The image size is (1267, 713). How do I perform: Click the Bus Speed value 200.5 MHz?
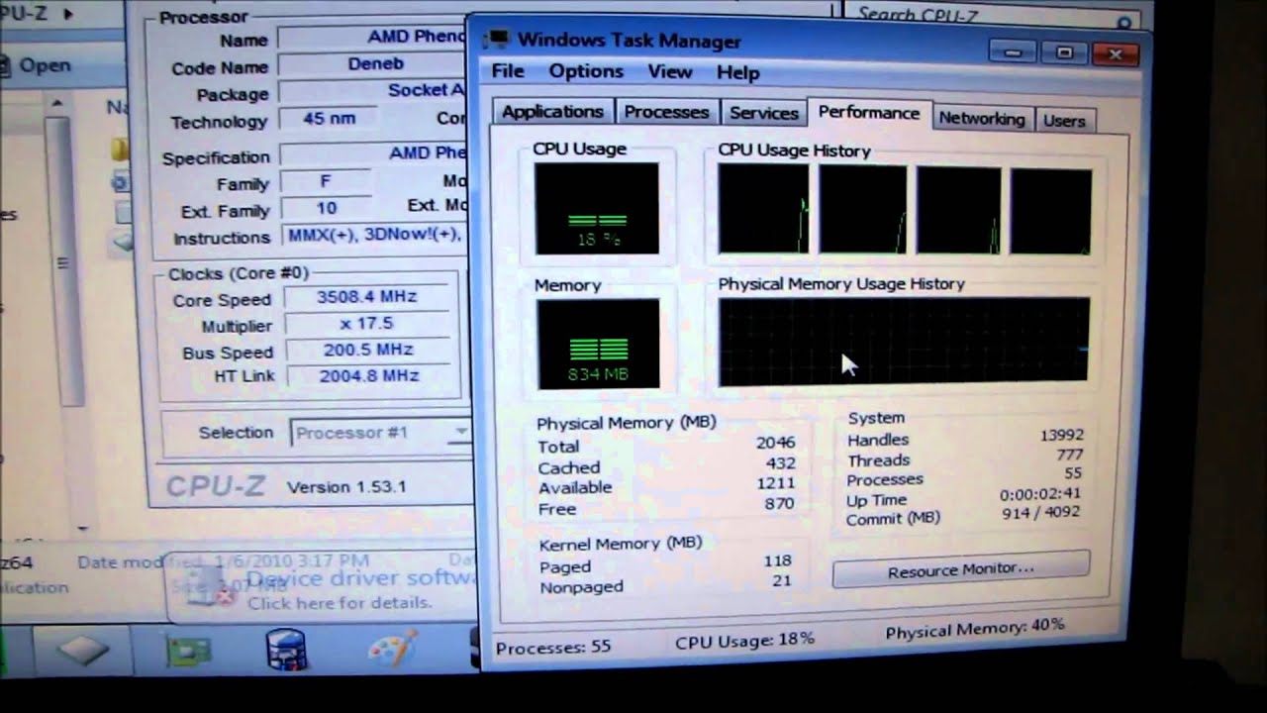point(366,350)
